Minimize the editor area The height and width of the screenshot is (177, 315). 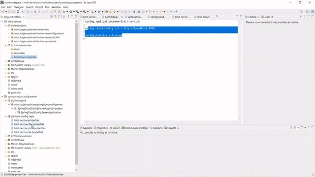pos(237,16)
